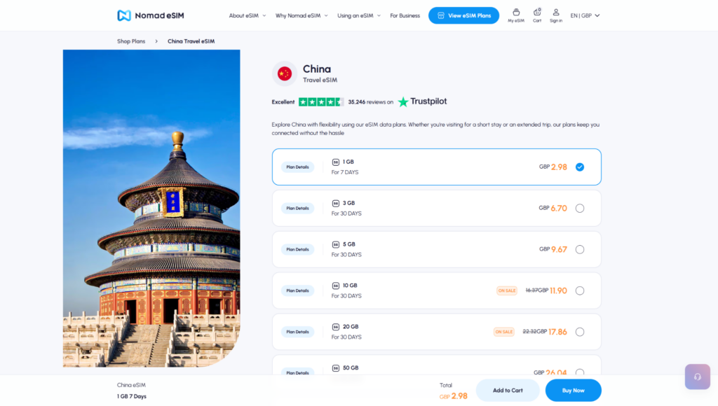Click Add to Cart button
The image size is (718, 406).
tap(508, 390)
